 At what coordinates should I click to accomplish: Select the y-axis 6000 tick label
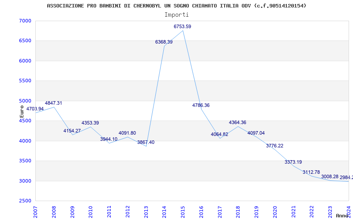(24, 61)
